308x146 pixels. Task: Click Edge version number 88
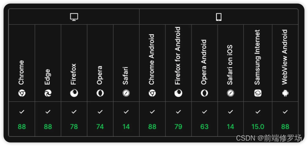(48, 127)
